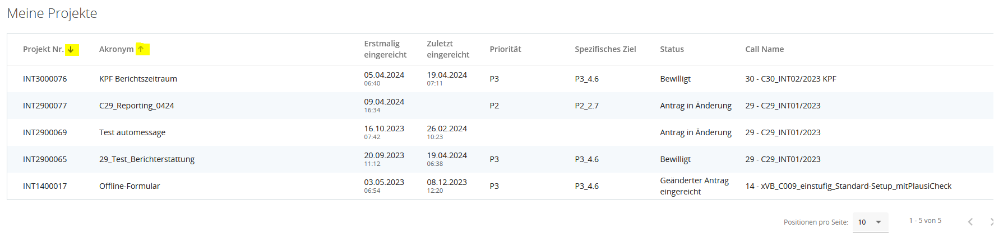Sort by the Call Name column header
The image size is (994, 233).
coord(764,49)
